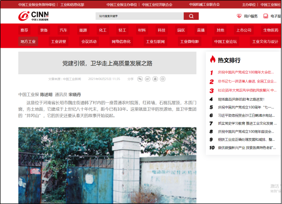Screen dimensions: 282x204
Task: Click 工业和信息化部 top bar link
Action: 72,5
